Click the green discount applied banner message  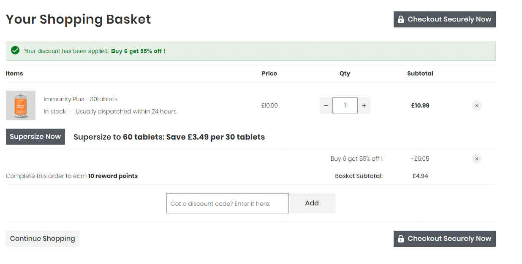[95, 51]
